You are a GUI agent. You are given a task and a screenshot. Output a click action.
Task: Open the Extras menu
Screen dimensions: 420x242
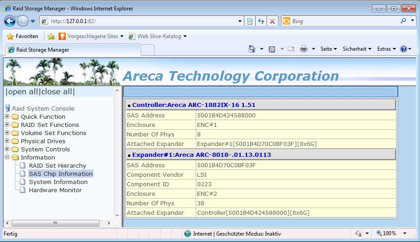(x=386, y=49)
